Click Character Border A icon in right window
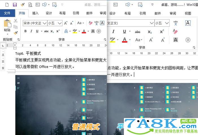Image resolution: width=198 pixels, height=135 pixels. point(188,23)
